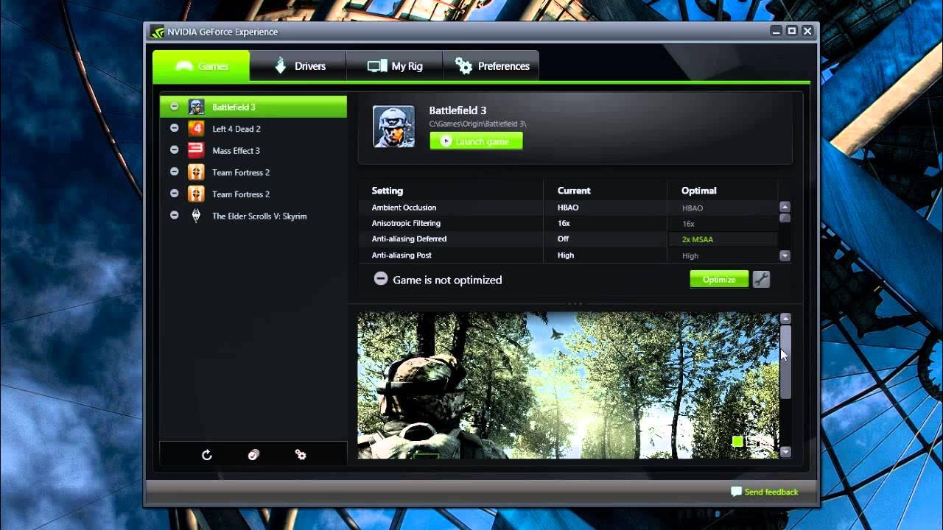Click the not-optimized status icon beside Mass Effect 3
943x530 pixels.
click(174, 150)
